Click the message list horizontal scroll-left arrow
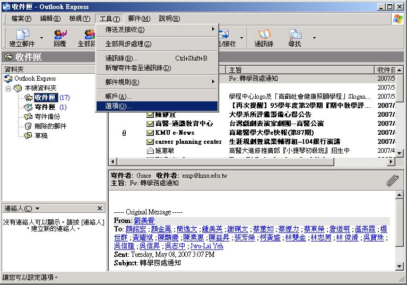 point(112,161)
